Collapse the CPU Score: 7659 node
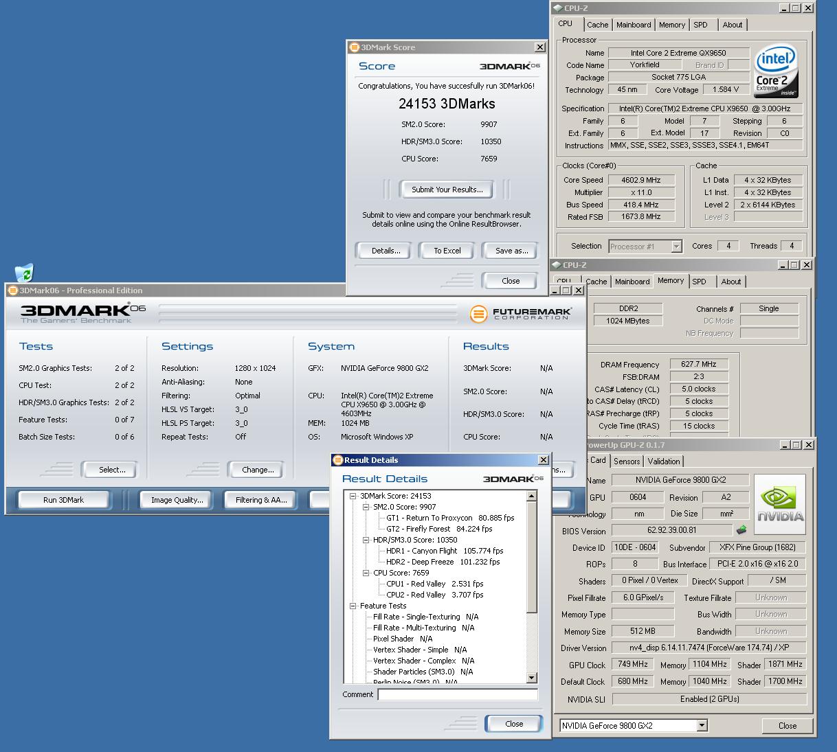This screenshot has width=837, height=752. 366,573
